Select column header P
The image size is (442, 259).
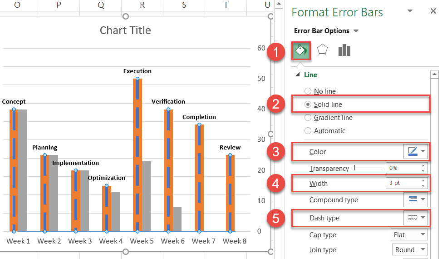click(59, 5)
